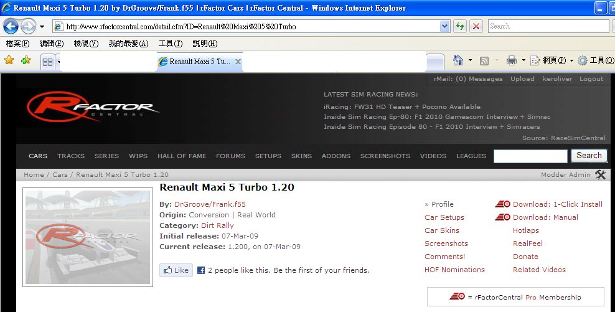Click the Facebook Like button
Image resolution: width=615 pixels, height=312 pixels.
(x=176, y=270)
